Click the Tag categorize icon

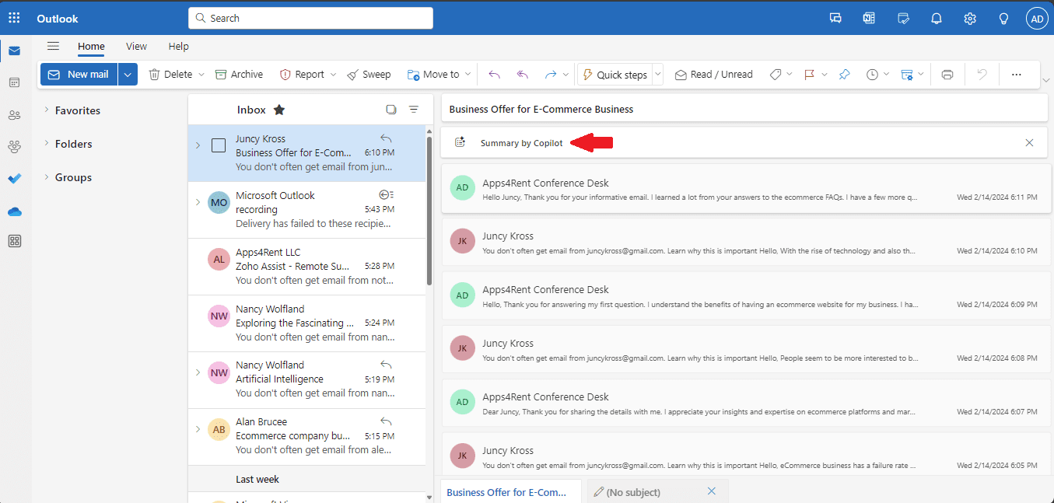776,75
